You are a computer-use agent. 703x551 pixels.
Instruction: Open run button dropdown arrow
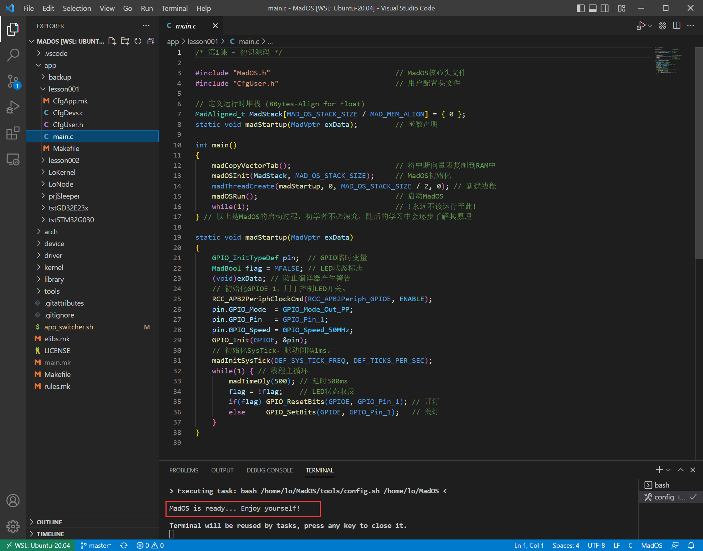tap(650, 26)
